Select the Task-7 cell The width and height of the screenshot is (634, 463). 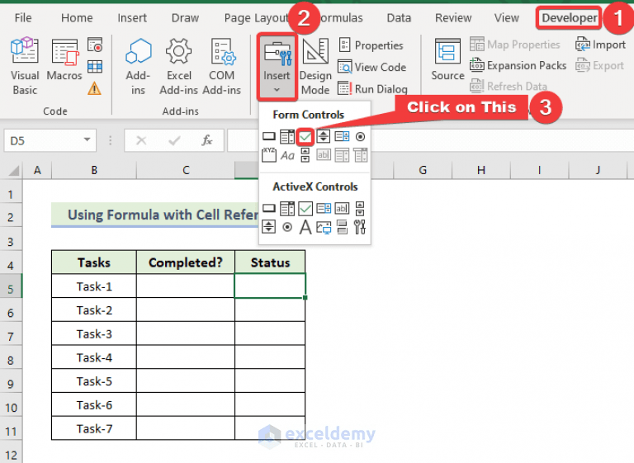(x=94, y=428)
